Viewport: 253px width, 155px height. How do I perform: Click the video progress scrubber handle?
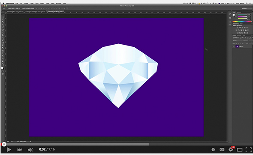tap(4, 144)
